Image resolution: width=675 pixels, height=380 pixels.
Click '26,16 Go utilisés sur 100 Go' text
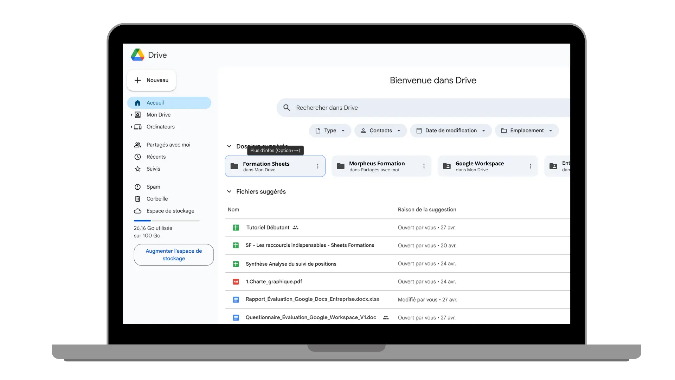pos(153,232)
